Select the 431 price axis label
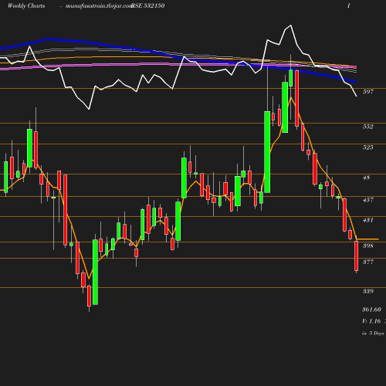Viewport: 386px width, 386px height. [367, 220]
